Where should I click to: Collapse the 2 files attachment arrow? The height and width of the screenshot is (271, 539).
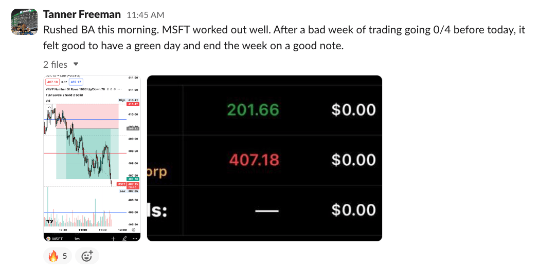tap(76, 64)
